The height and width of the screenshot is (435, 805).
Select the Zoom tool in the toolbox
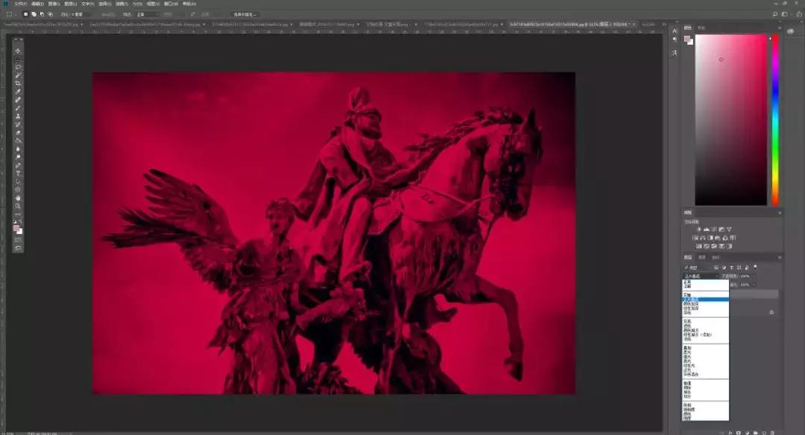[18, 206]
